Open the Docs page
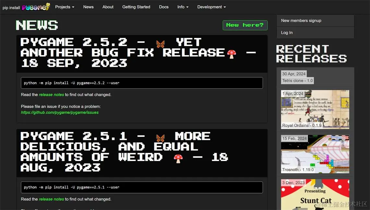The width and height of the screenshot is (370, 210). [163, 7]
